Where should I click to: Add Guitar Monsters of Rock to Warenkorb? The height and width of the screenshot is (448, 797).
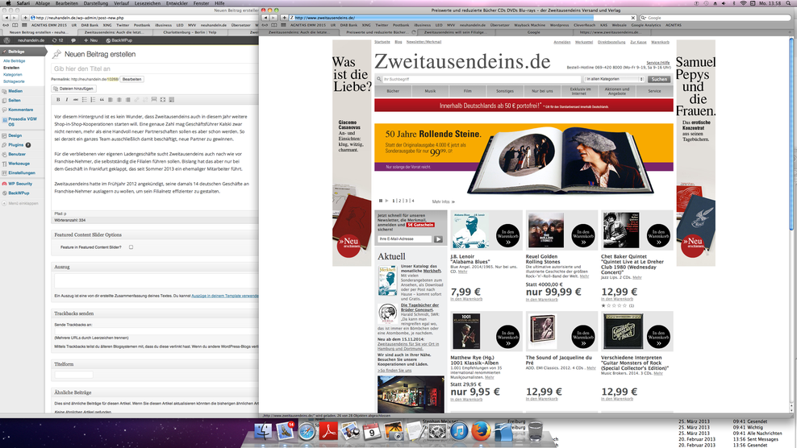pos(658,337)
